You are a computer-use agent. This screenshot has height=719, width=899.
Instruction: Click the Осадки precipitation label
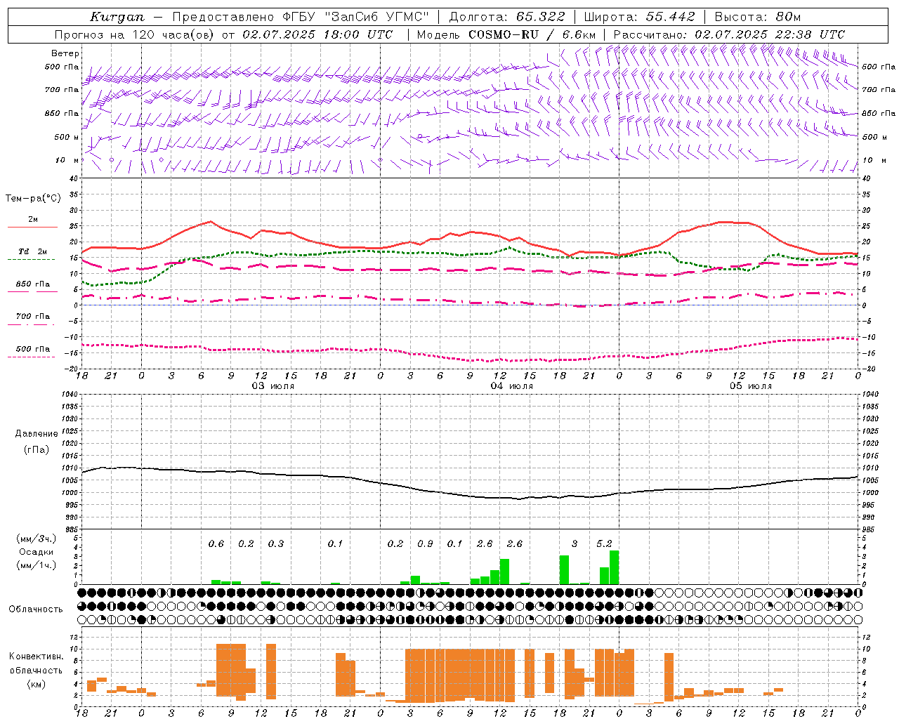coord(36,552)
